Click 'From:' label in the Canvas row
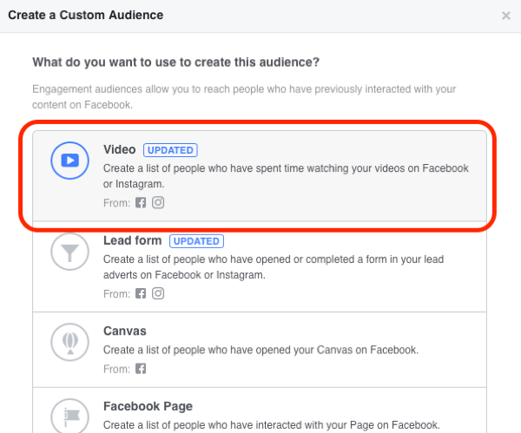 [116, 369]
